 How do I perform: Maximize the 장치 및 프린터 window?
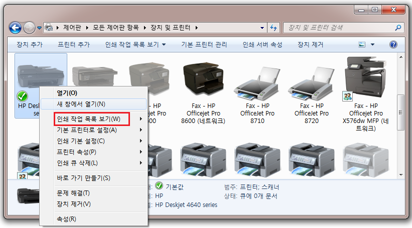tap(375, 9)
